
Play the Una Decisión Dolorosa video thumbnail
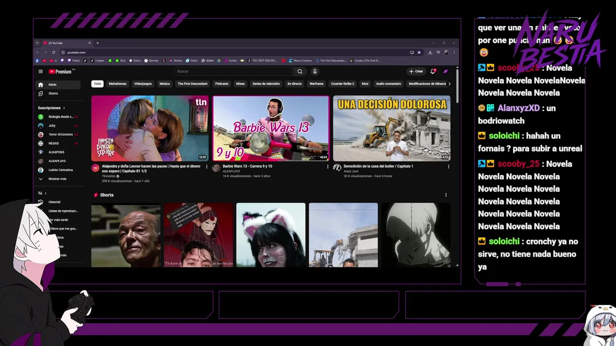pyautogui.click(x=392, y=128)
